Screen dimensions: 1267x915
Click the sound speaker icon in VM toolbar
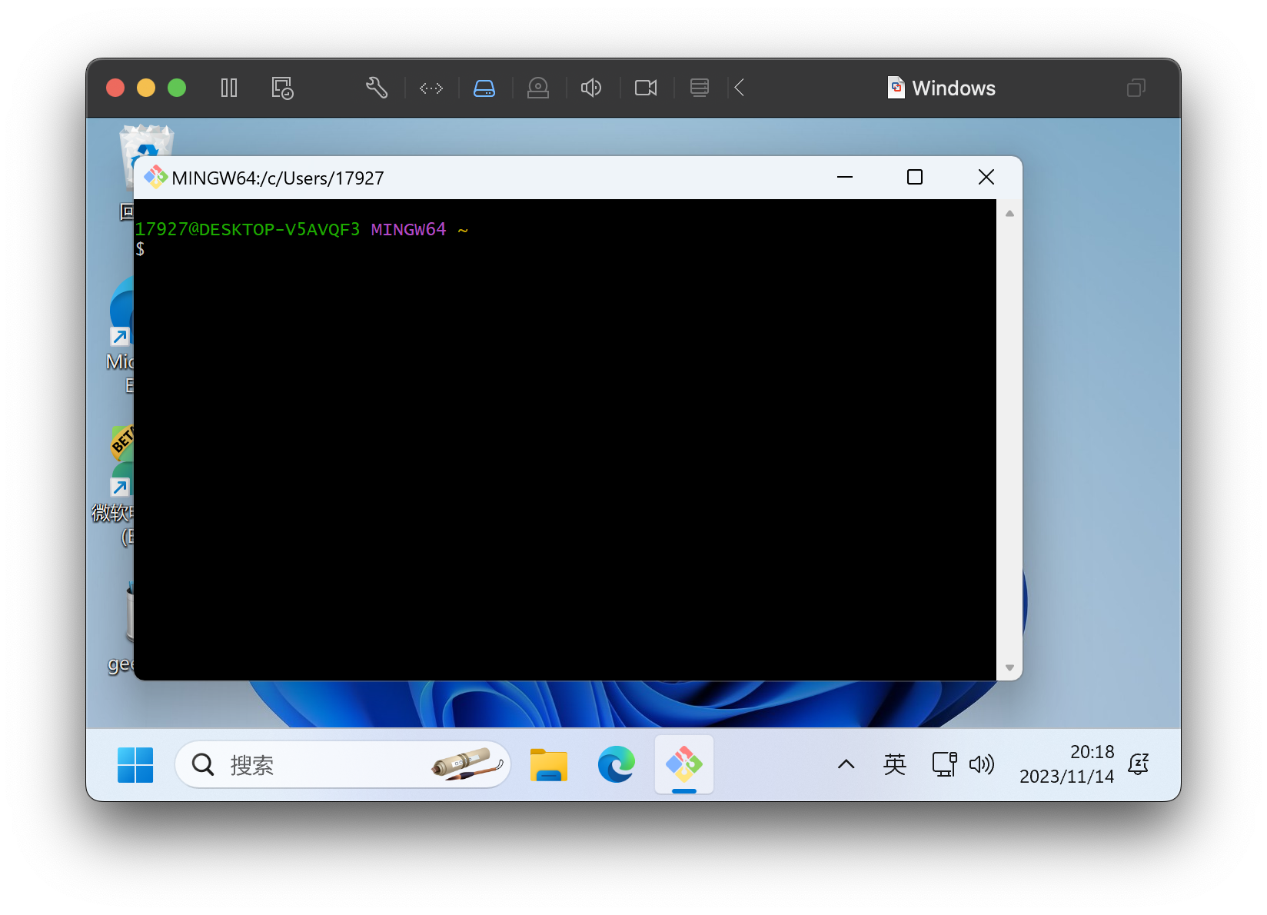click(591, 88)
